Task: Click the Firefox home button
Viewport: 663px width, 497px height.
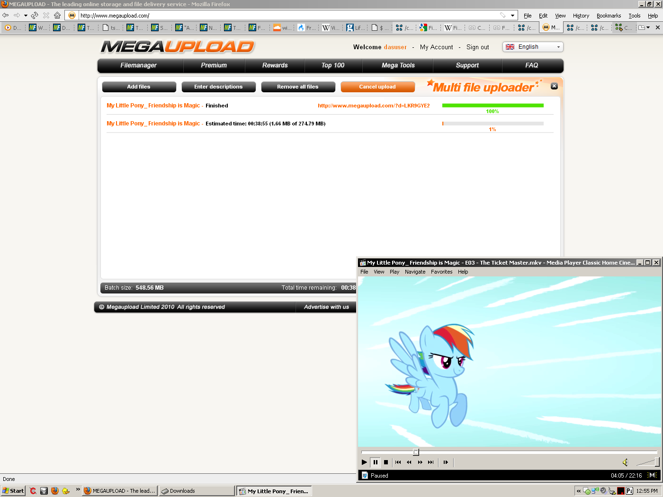Action: tap(57, 15)
